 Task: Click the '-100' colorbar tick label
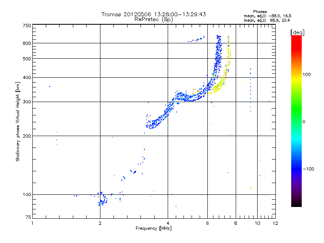click(x=308, y=169)
